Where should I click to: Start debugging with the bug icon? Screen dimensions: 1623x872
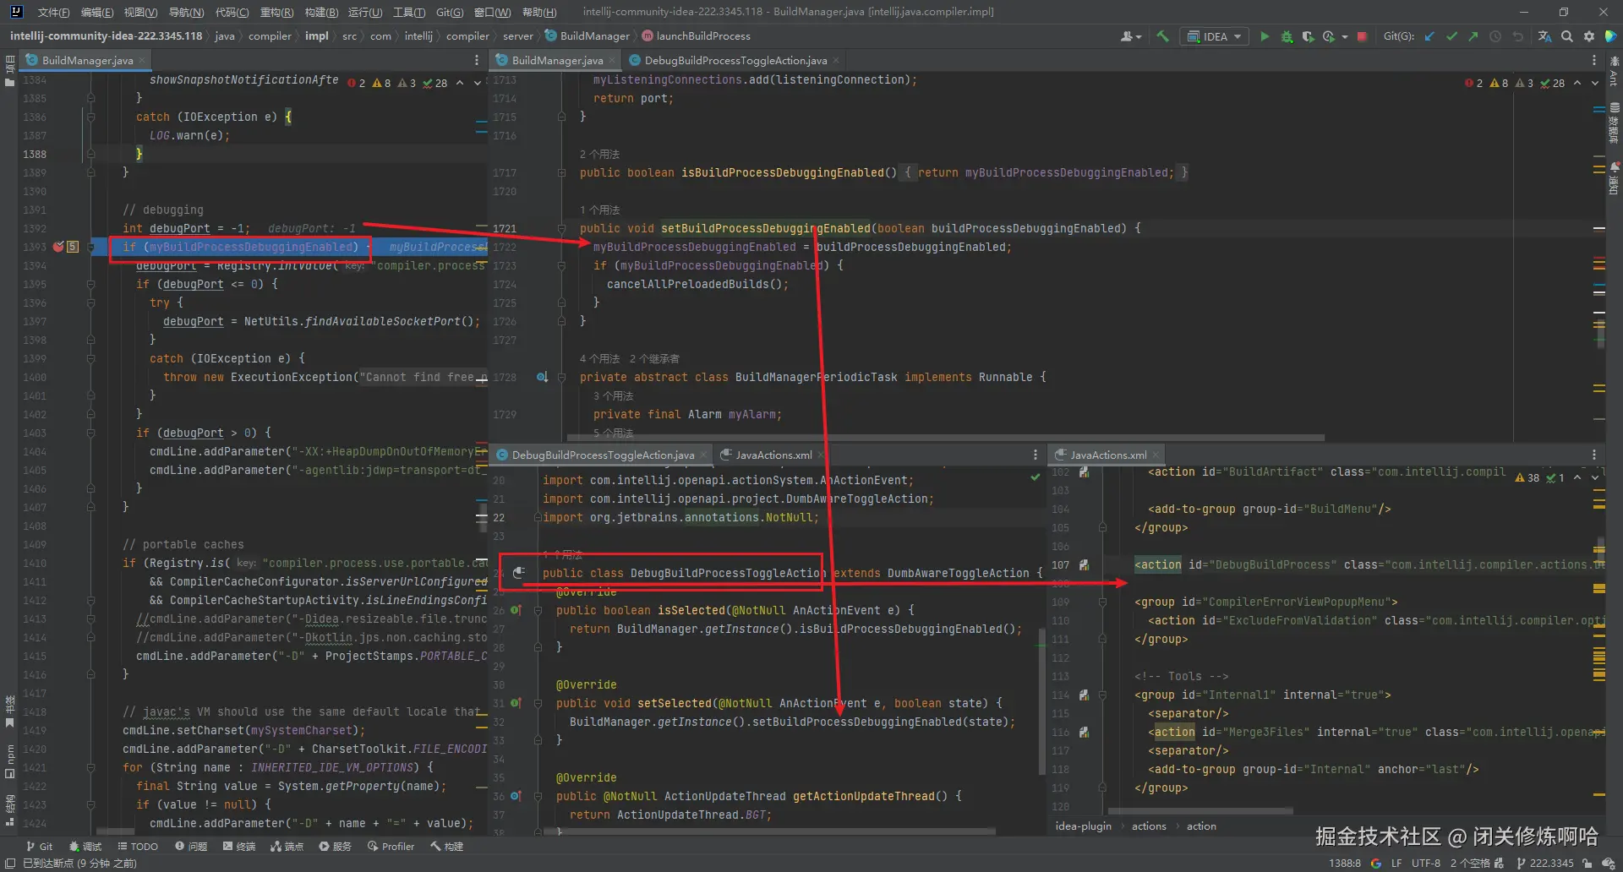click(1287, 36)
